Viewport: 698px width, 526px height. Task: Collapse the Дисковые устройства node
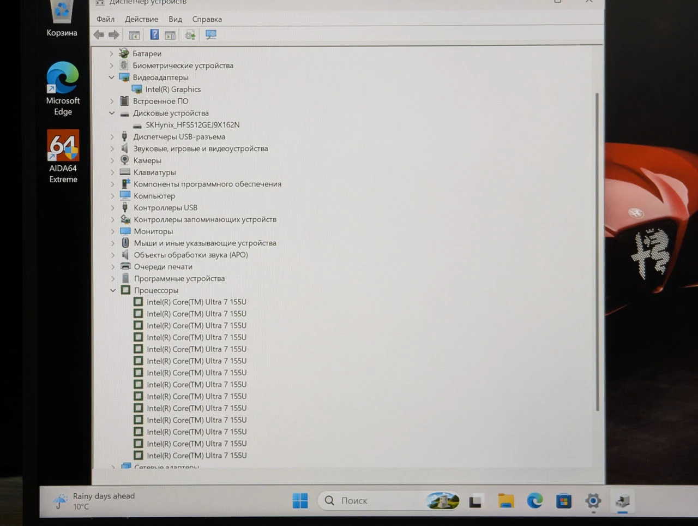click(x=112, y=113)
